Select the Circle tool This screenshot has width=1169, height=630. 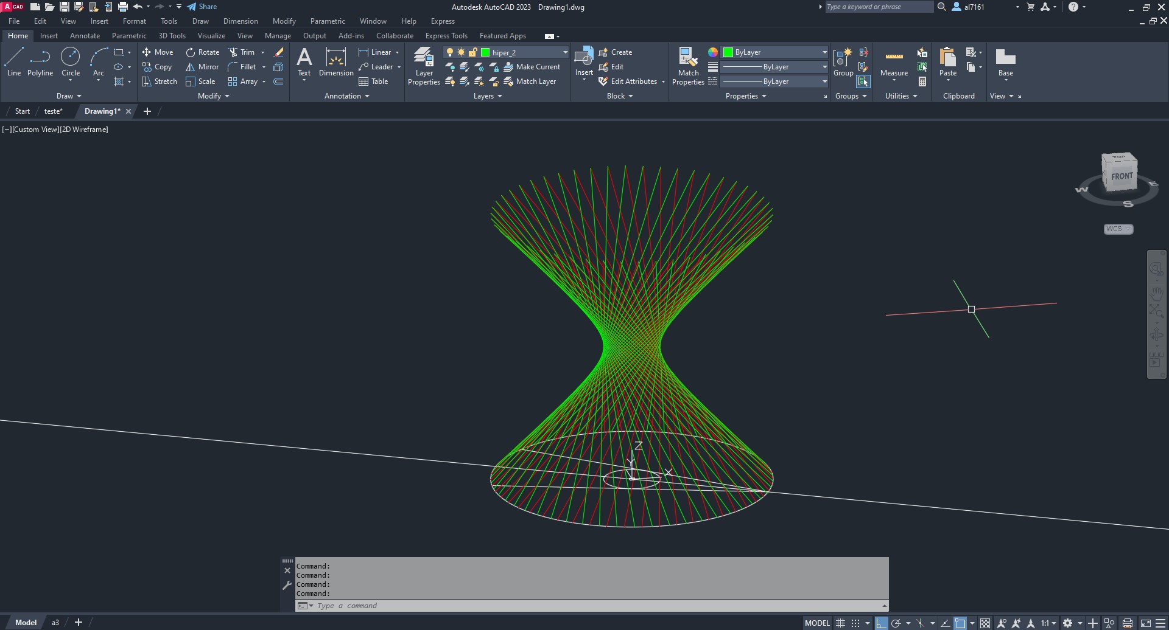(x=71, y=62)
